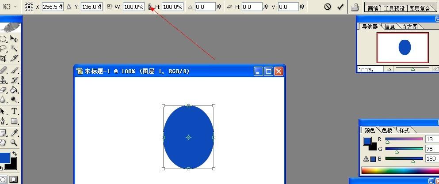Select the Zoom magnifier tool
Screen dimensions: 439x184
(14, 143)
